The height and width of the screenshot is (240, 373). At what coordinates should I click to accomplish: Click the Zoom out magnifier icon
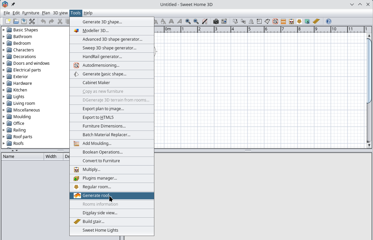pyautogui.click(x=196, y=21)
